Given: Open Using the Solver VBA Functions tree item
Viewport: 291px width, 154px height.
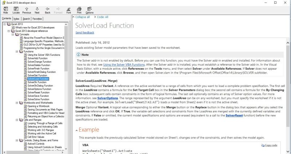Looking at the screenshot, I should 44,55.
